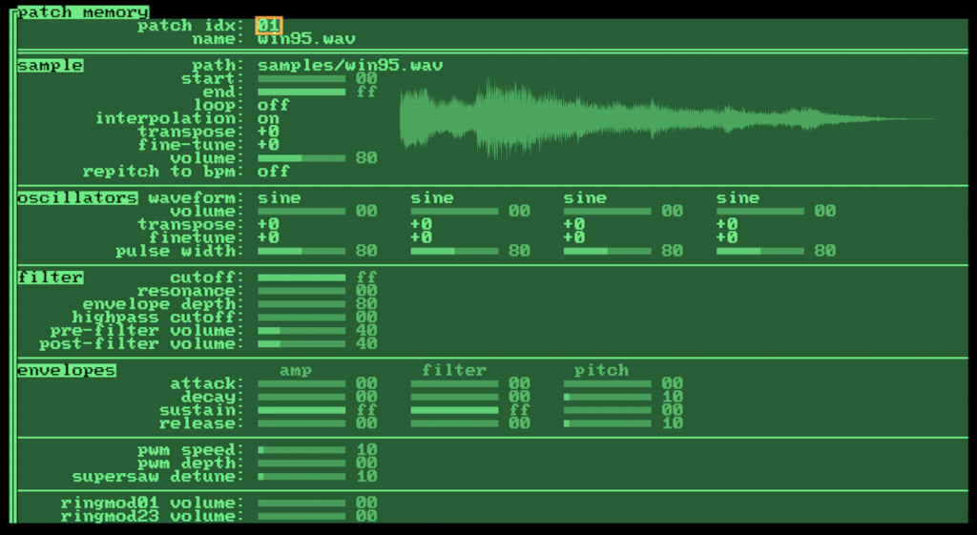Adjust fourth oscillator pulse width slider

pos(760,251)
